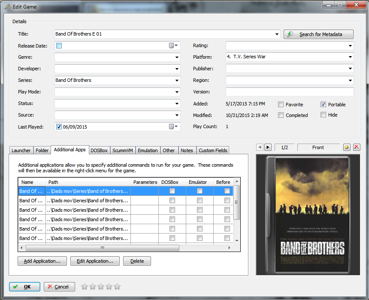Open the Status dropdown
369x300 pixels.
[177, 103]
